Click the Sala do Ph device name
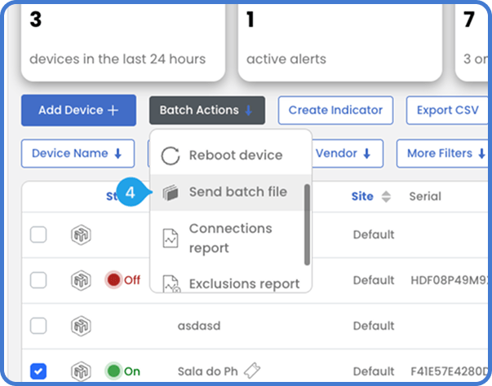The width and height of the screenshot is (492, 386). [x=208, y=371]
